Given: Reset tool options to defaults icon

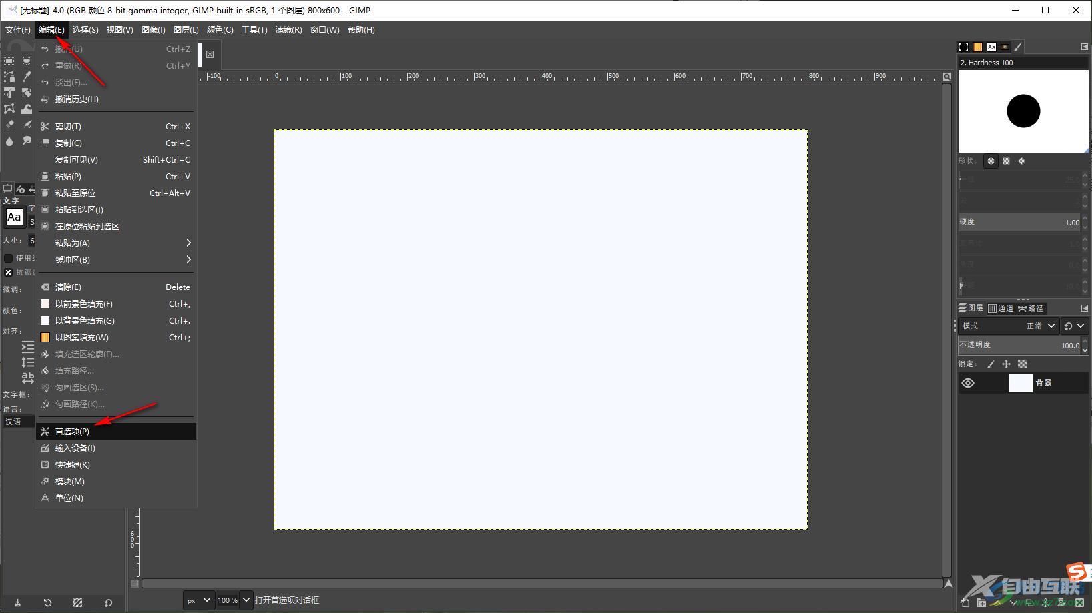Looking at the screenshot, I should click(109, 602).
